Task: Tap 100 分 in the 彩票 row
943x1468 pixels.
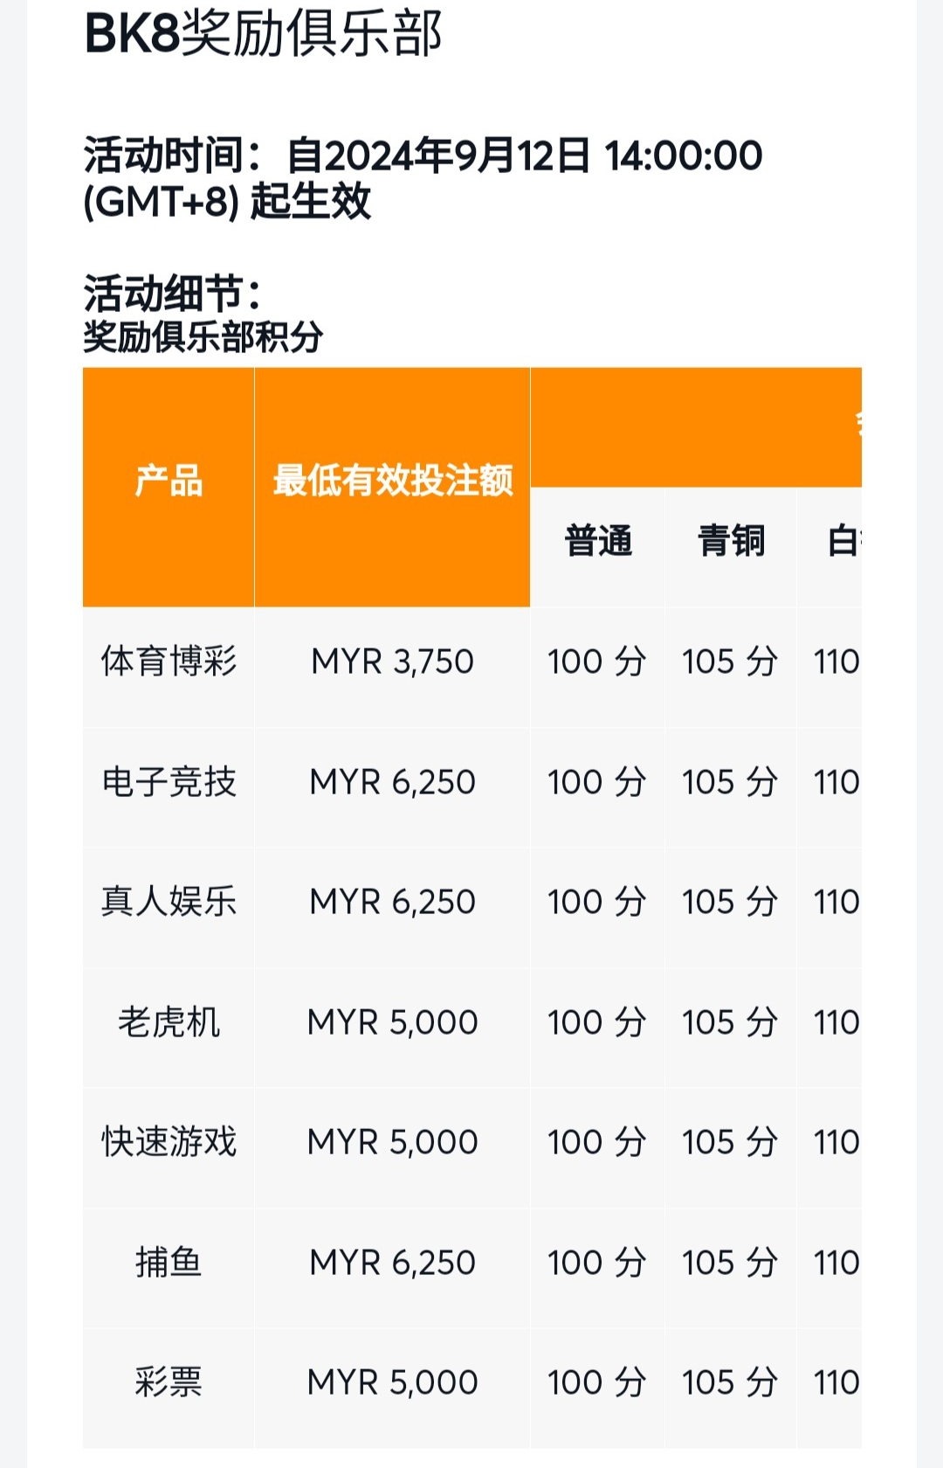Action: pyautogui.click(x=597, y=1382)
